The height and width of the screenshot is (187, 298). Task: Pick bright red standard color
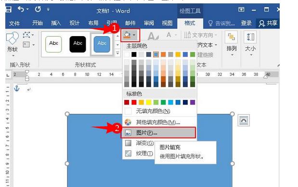pos(134,102)
